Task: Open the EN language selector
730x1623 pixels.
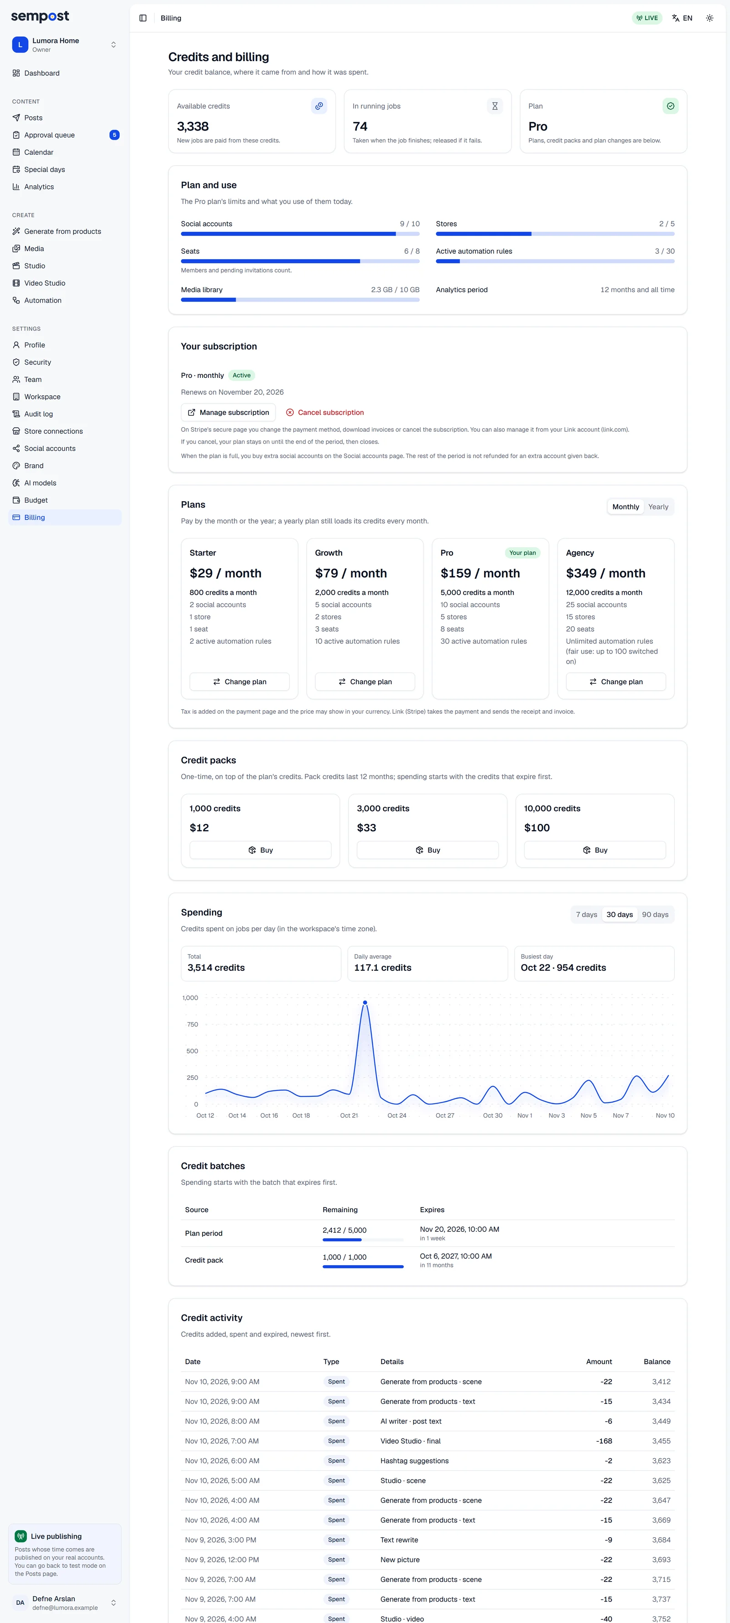Action: (x=682, y=18)
